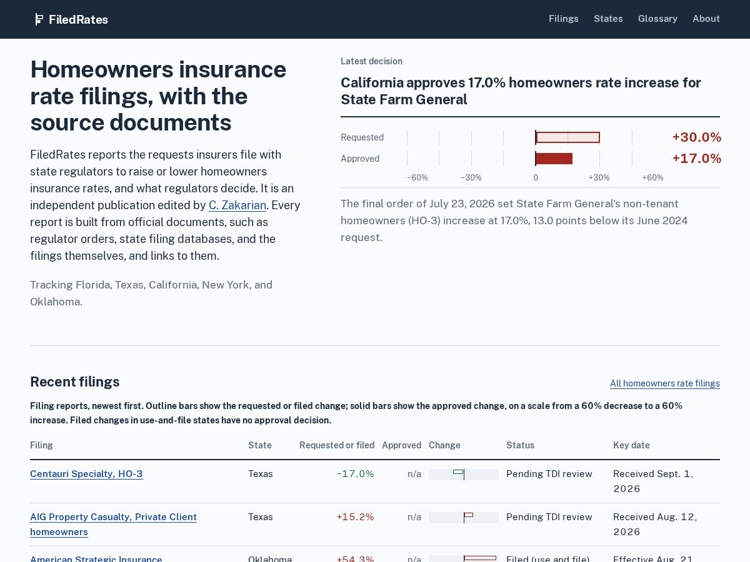Viewport: 750px width, 562px height.
Task: Click Pending TDI review in Centauri row
Action: point(549,474)
